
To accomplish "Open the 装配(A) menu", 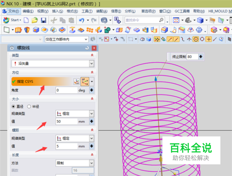I will [102, 11].
